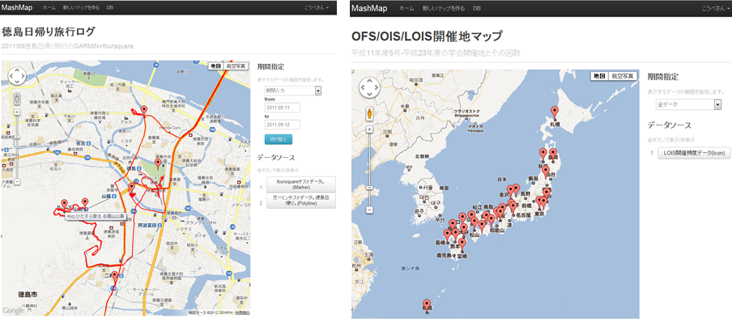This screenshot has height=322, width=732.
Task: Zoom out with minus on Japan map
Action: 370,210
